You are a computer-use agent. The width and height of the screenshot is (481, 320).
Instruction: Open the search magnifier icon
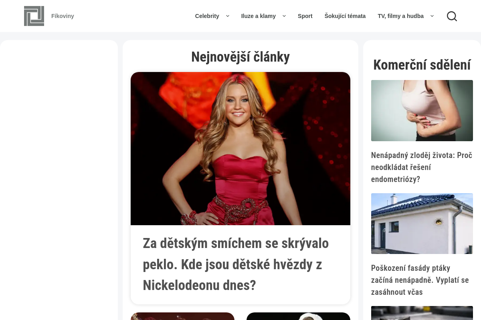(452, 16)
